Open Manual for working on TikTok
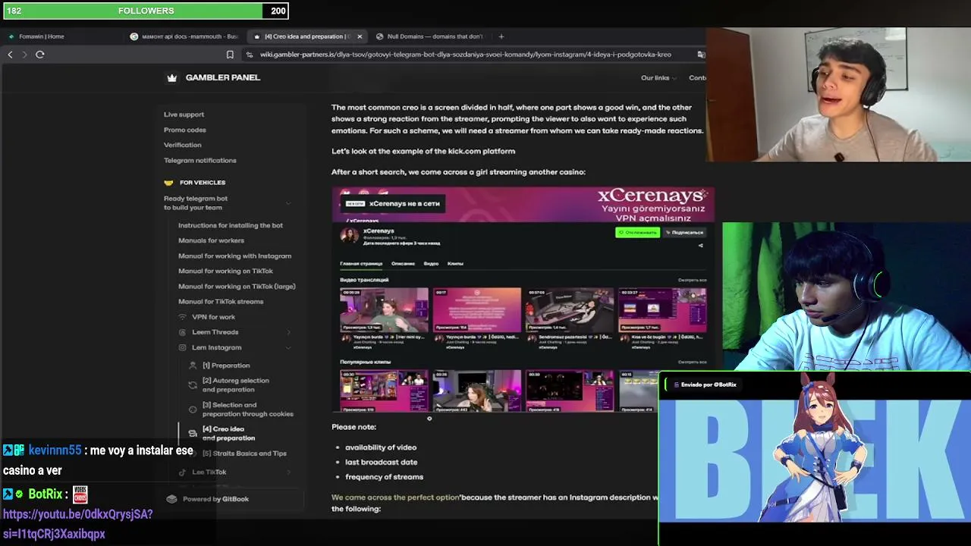 click(x=225, y=271)
